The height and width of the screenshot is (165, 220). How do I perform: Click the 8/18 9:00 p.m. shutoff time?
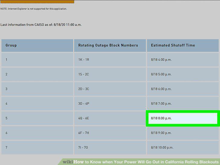[x=183, y=133]
